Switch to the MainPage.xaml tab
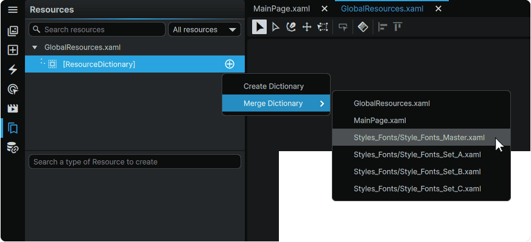 coord(281,9)
